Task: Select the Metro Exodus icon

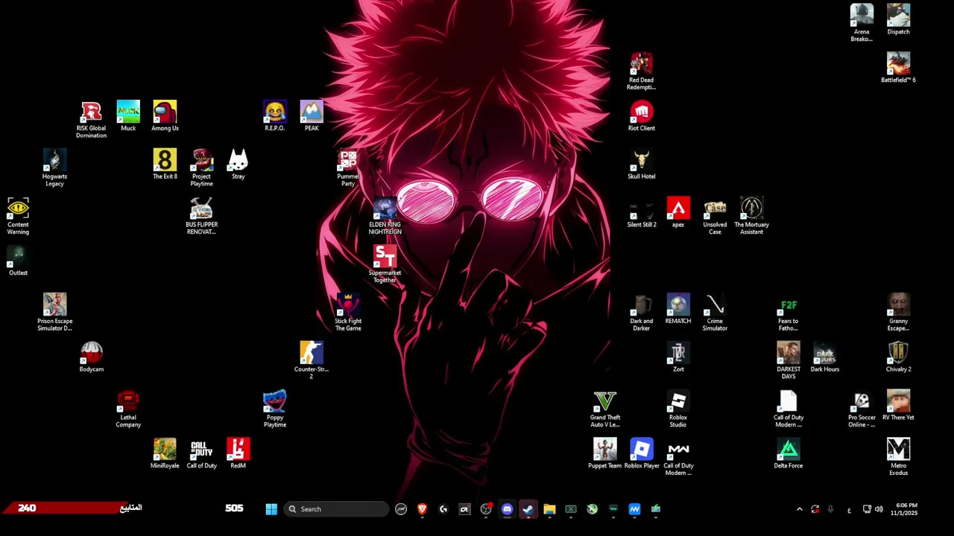Action: pyautogui.click(x=898, y=457)
